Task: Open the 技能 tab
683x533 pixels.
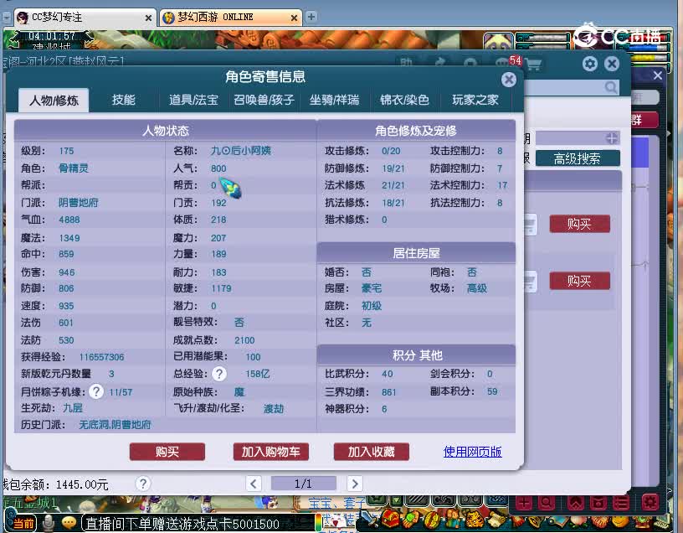Action: pos(123,100)
